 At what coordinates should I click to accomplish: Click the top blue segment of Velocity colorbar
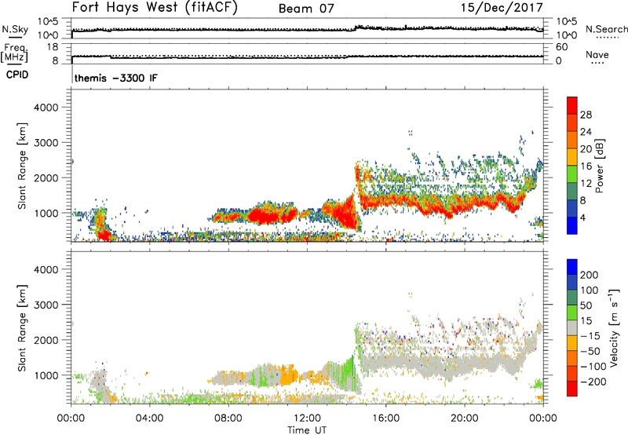[572, 267]
